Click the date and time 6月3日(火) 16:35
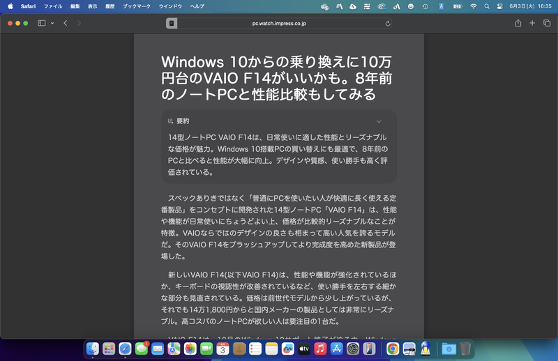The height and width of the screenshot is (361, 558). pos(530,6)
